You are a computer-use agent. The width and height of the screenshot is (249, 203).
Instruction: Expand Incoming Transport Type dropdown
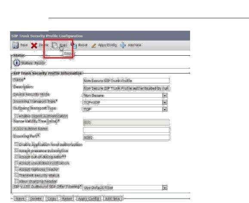coord(165,102)
